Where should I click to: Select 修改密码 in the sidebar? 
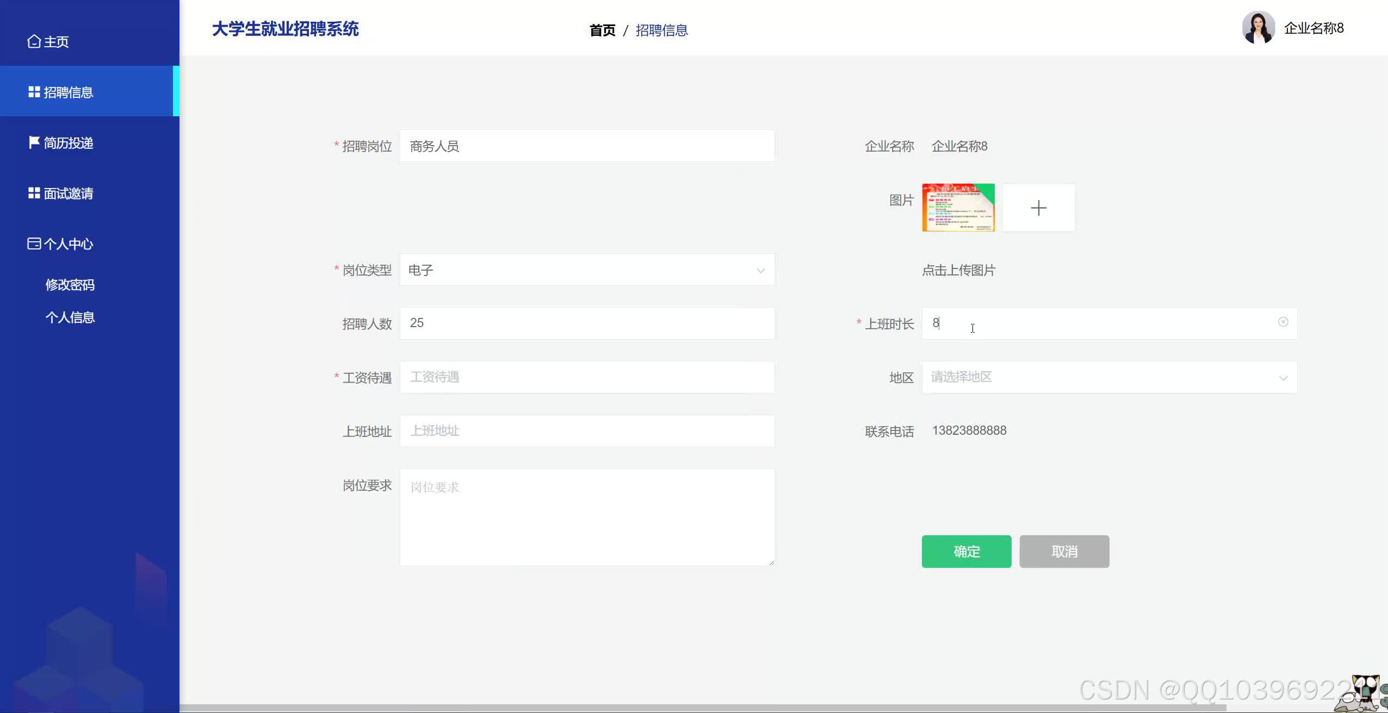click(71, 284)
